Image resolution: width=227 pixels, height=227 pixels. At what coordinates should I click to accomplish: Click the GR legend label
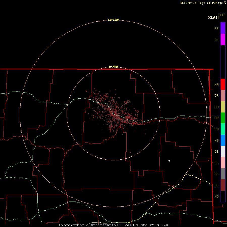click(x=216, y=96)
